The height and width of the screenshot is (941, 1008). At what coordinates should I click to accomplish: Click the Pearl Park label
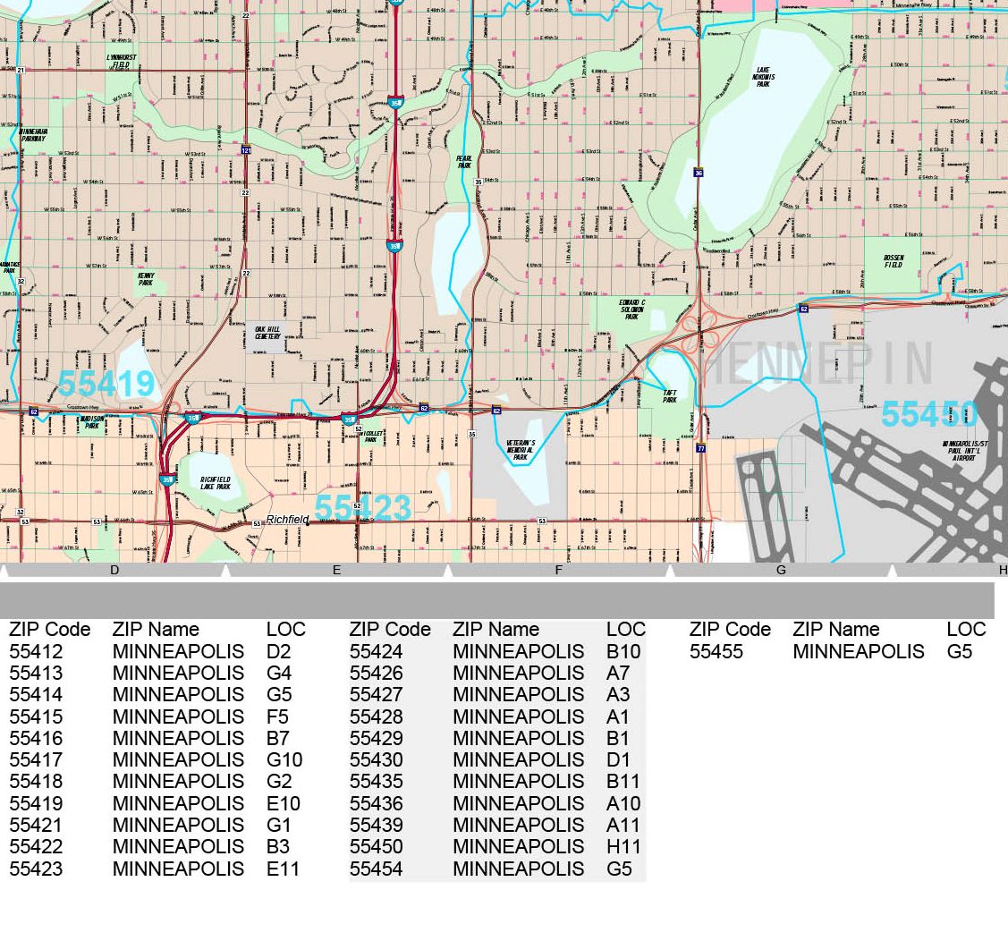[x=464, y=162]
